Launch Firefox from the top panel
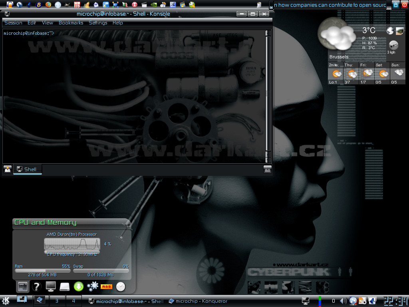 [x=48, y=4]
